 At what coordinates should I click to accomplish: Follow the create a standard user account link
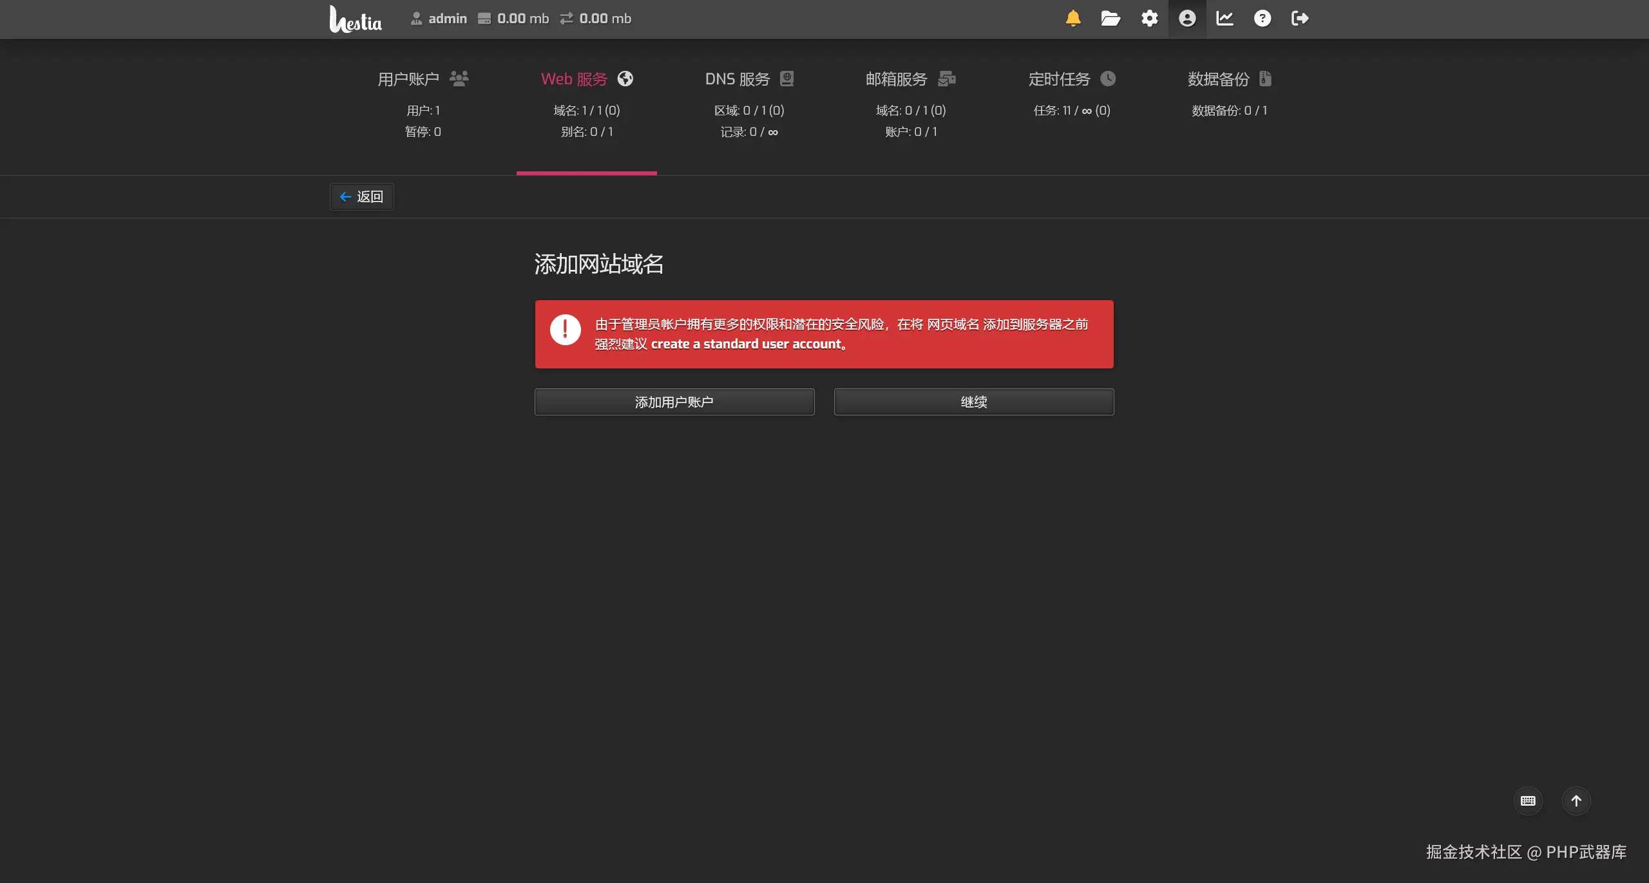pos(746,344)
